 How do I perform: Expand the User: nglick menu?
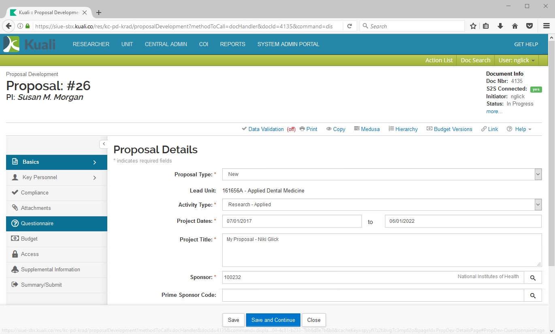pos(516,60)
